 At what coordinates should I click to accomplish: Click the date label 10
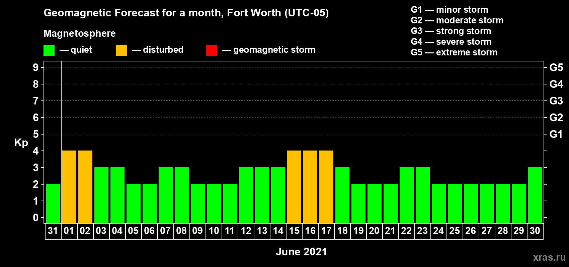(x=214, y=231)
